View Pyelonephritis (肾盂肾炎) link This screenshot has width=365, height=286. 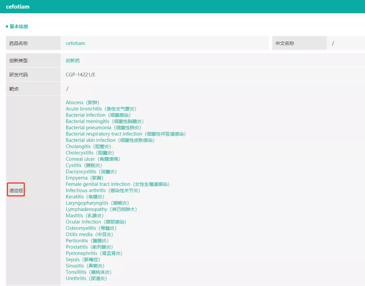point(94,254)
